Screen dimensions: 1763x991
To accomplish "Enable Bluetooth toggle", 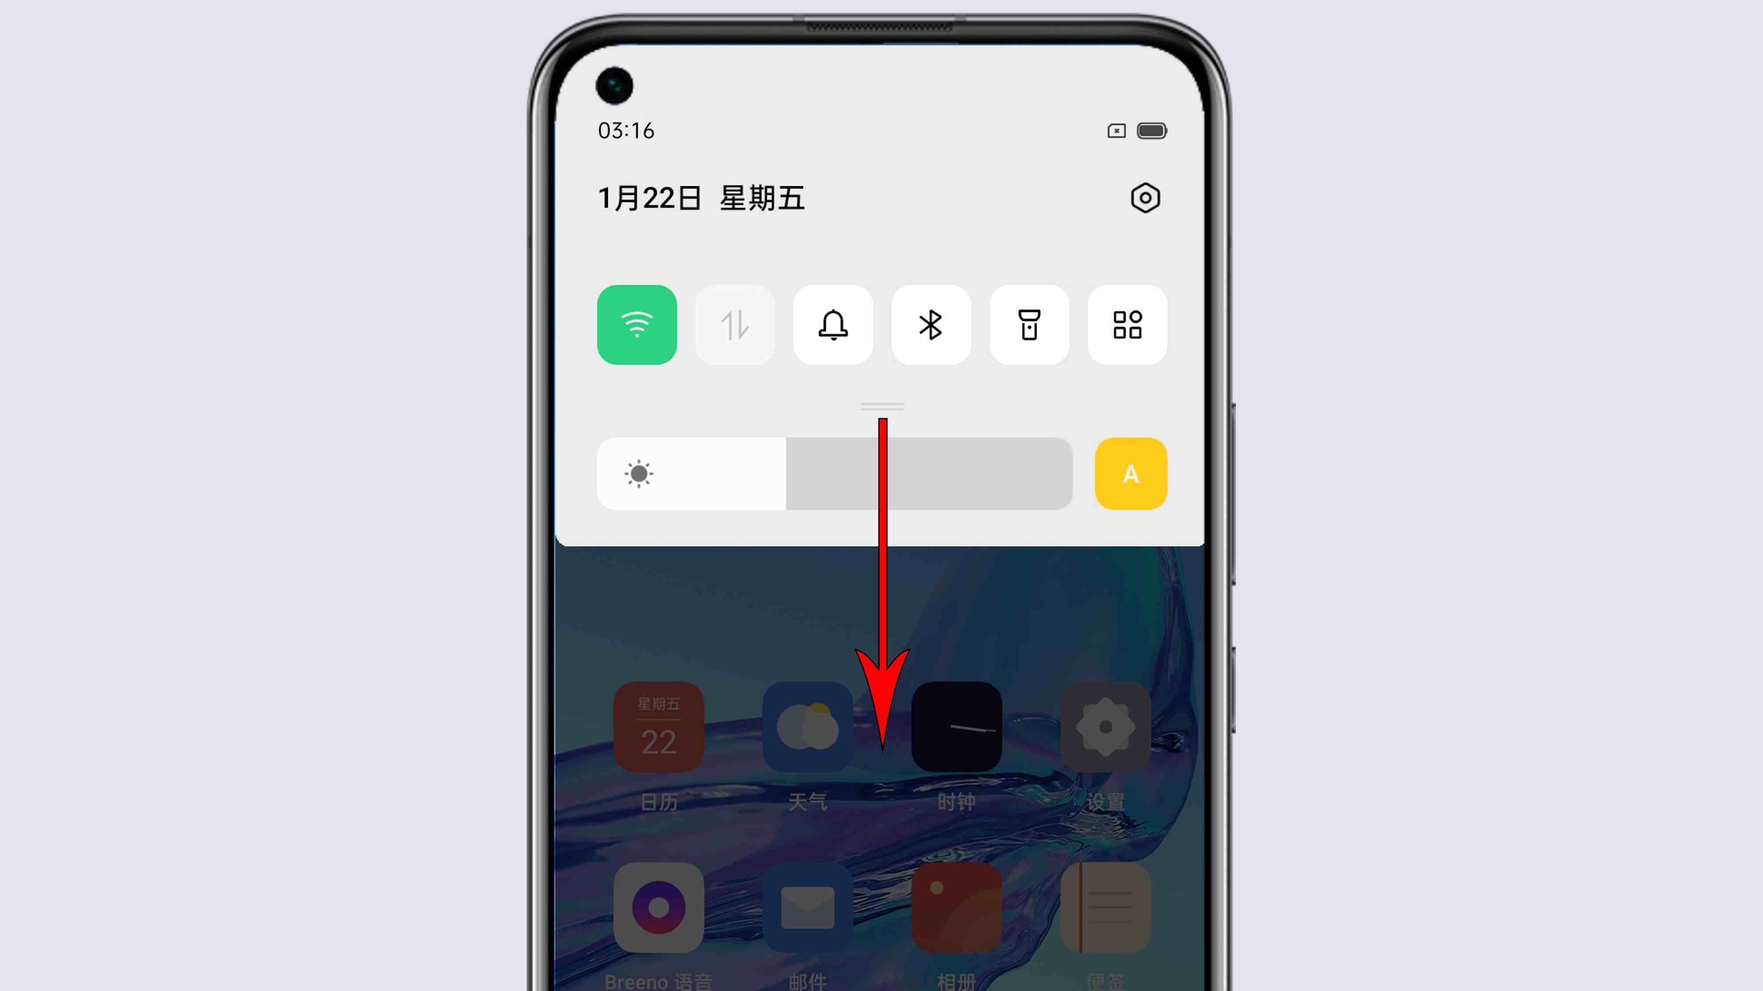I will pos(931,324).
